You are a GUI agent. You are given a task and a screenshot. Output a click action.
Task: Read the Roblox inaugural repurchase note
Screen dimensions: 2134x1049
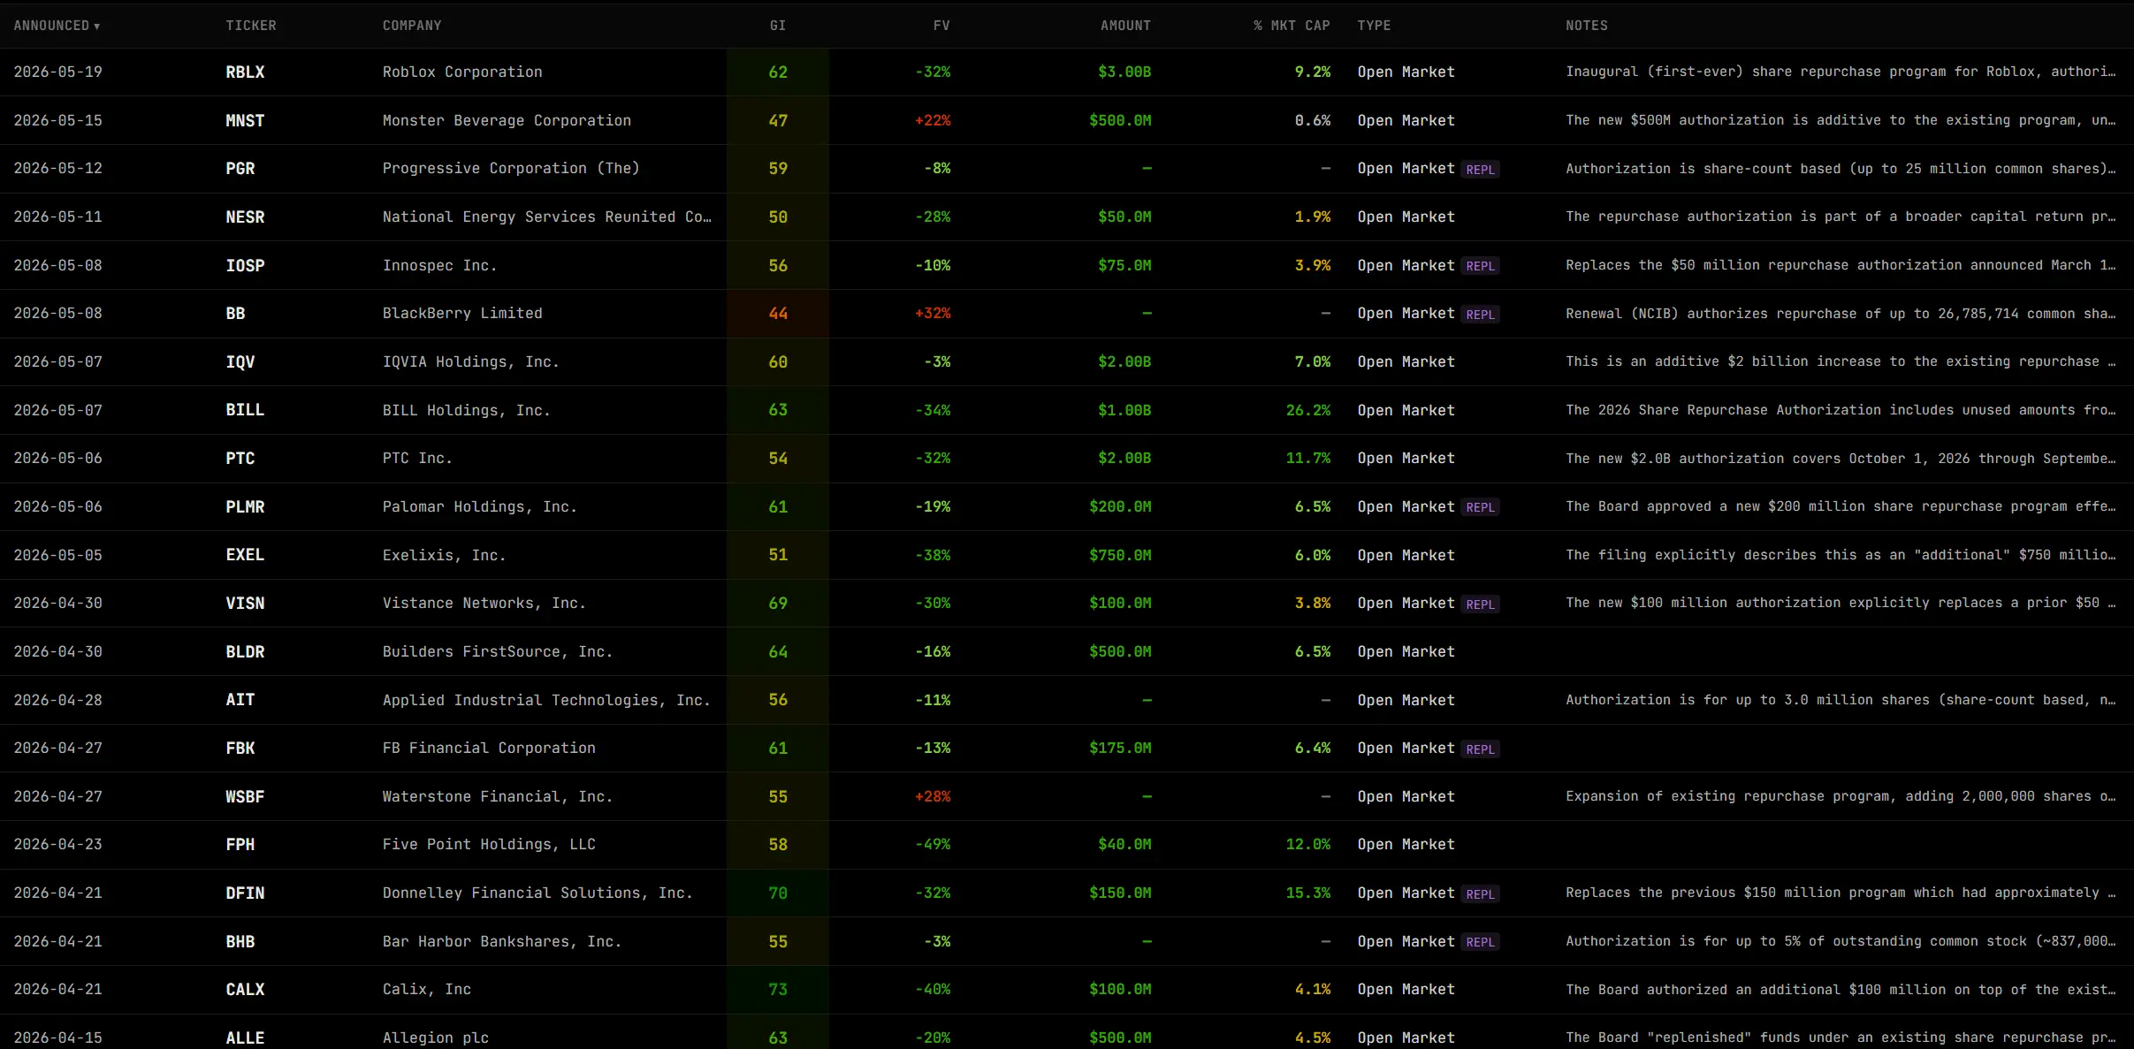(1841, 72)
